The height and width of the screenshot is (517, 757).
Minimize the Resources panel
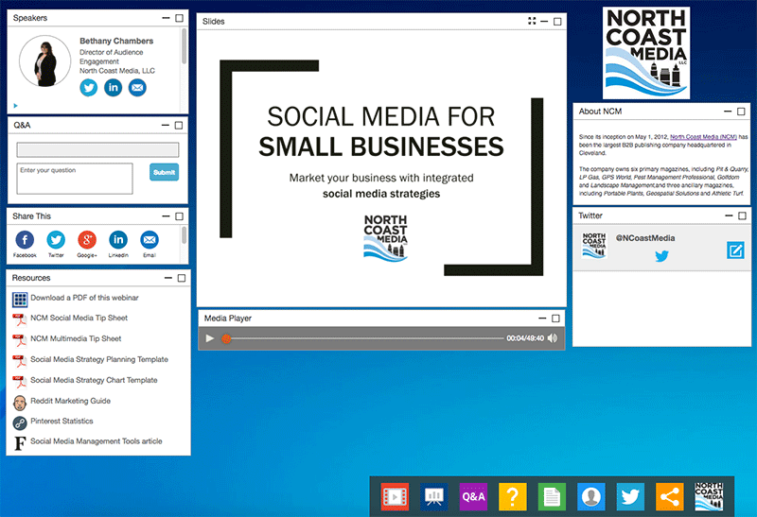coord(168,278)
